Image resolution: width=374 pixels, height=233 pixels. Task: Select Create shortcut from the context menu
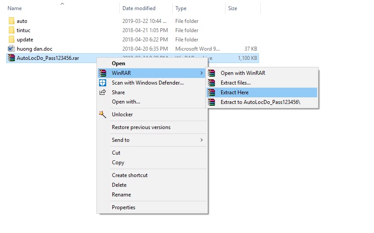pos(130,175)
